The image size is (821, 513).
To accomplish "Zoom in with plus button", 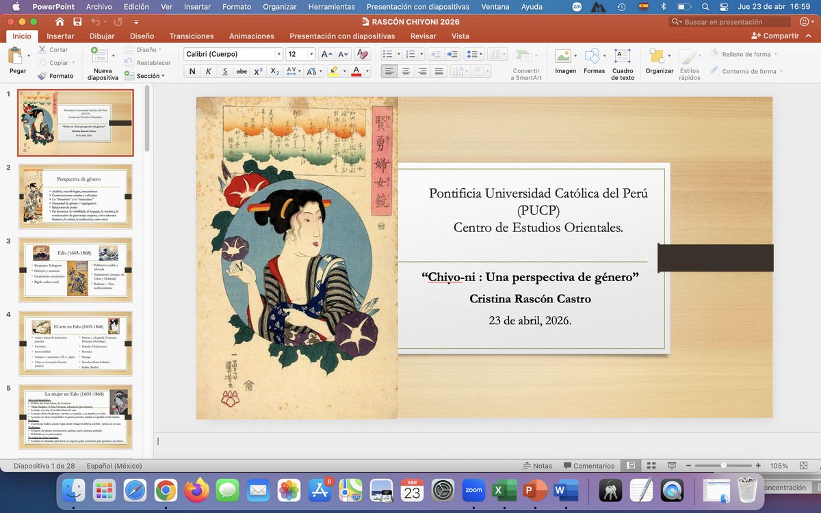I will (x=757, y=466).
